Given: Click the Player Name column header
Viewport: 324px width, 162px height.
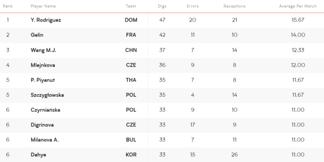Looking at the screenshot, I should coord(43,6).
